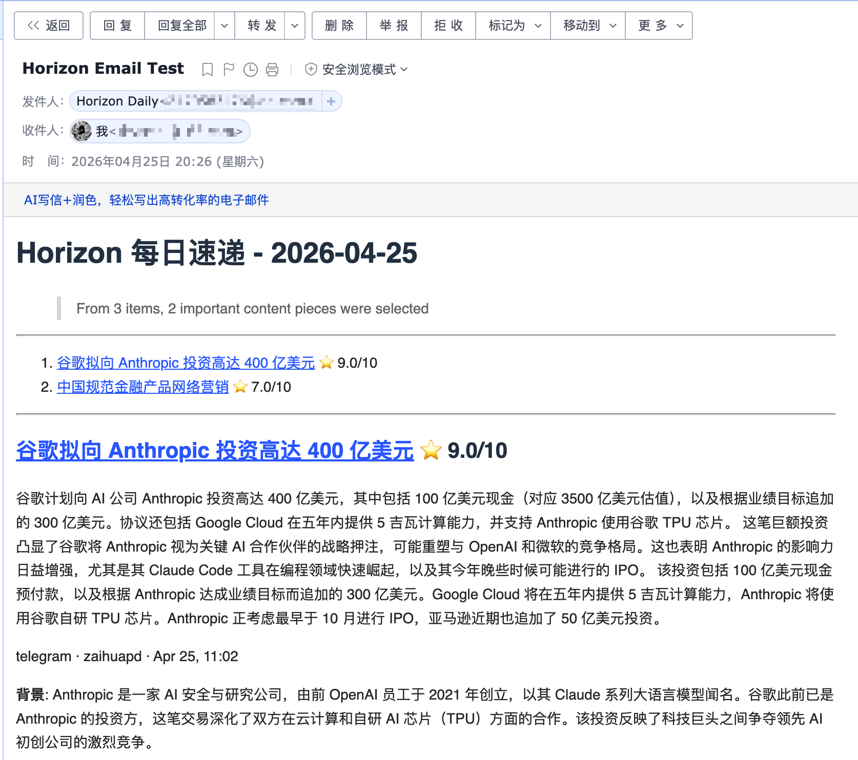Open the heading link 谷歌拟向 Anthropic 投资
858x760 pixels.
215,451
